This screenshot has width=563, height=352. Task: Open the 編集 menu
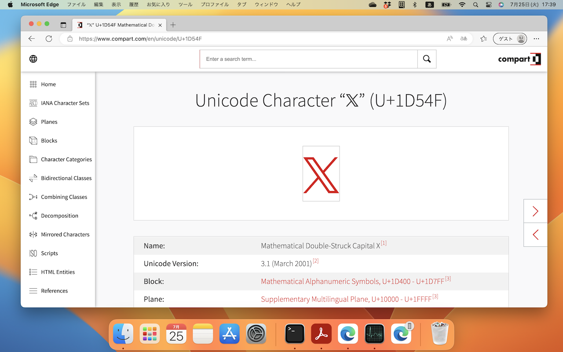coord(99,4)
